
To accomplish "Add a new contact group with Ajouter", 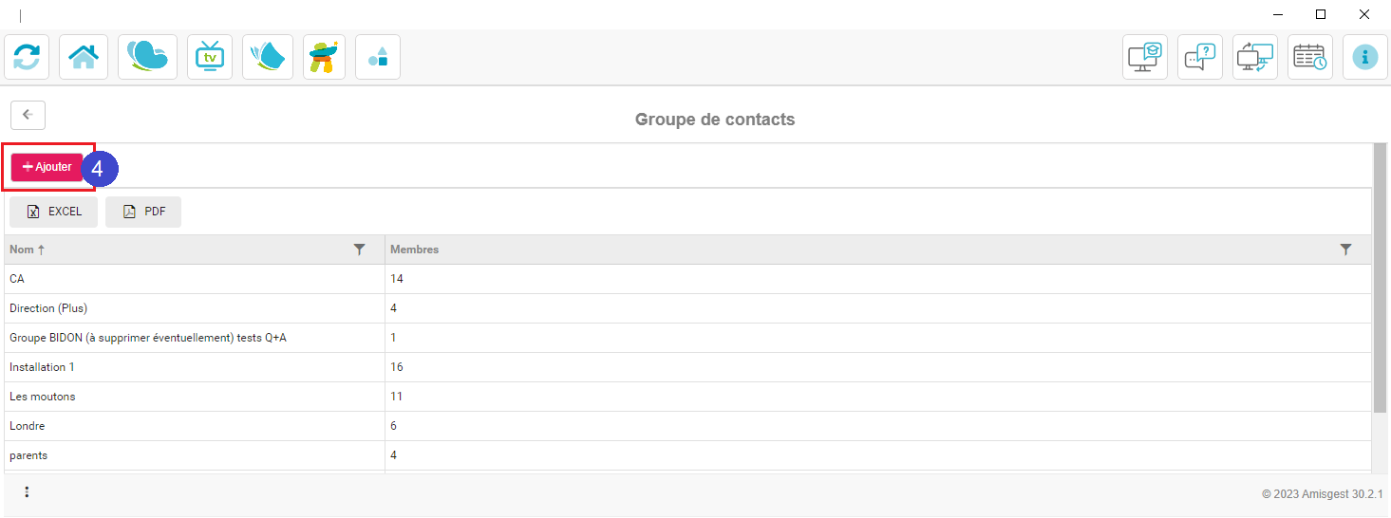I will click(x=47, y=167).
